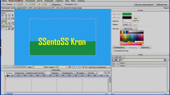Select the Scale Layer tool
The width and height of the screenshot is (170, 95).
click(6, 16)
